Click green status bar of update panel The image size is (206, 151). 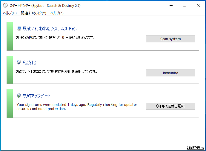tap(10, 103)
